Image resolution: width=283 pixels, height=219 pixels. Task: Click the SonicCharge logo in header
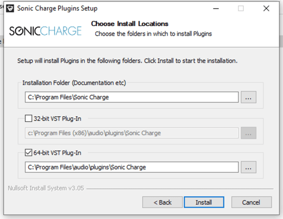(45, 31)
